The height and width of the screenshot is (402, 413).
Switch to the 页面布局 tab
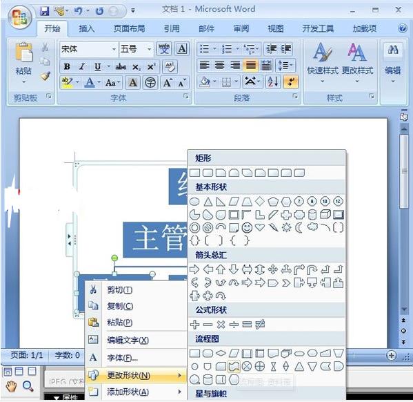(x=129, y=28)
